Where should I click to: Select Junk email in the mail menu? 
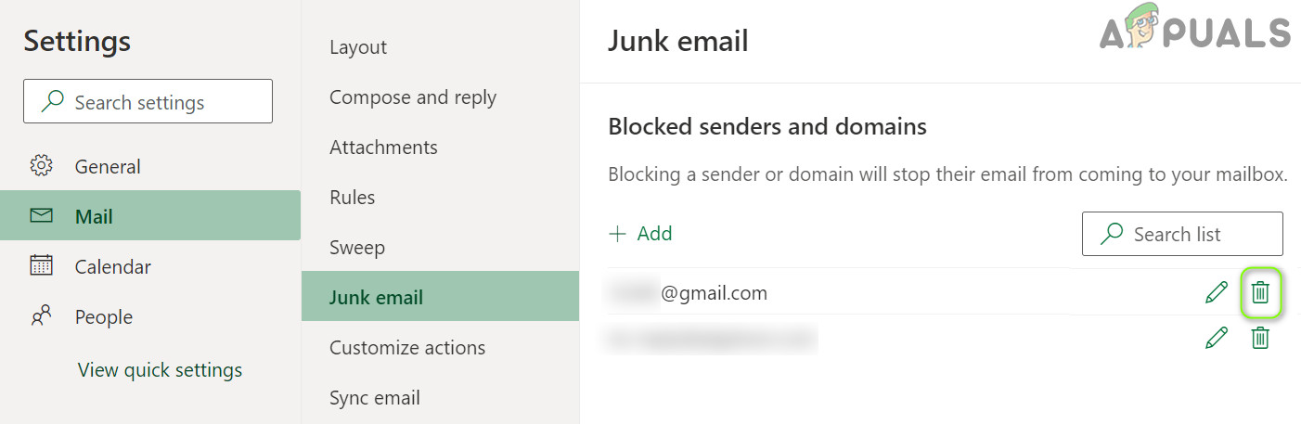(x=376, y=298)
